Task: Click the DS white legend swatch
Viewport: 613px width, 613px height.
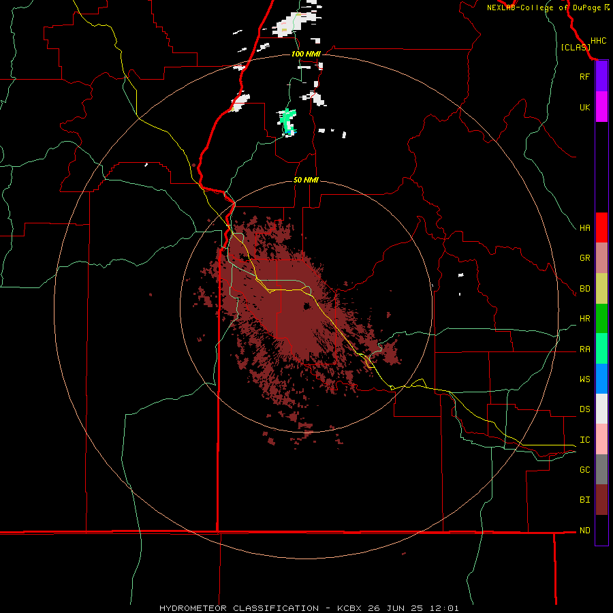Action: 601,409
